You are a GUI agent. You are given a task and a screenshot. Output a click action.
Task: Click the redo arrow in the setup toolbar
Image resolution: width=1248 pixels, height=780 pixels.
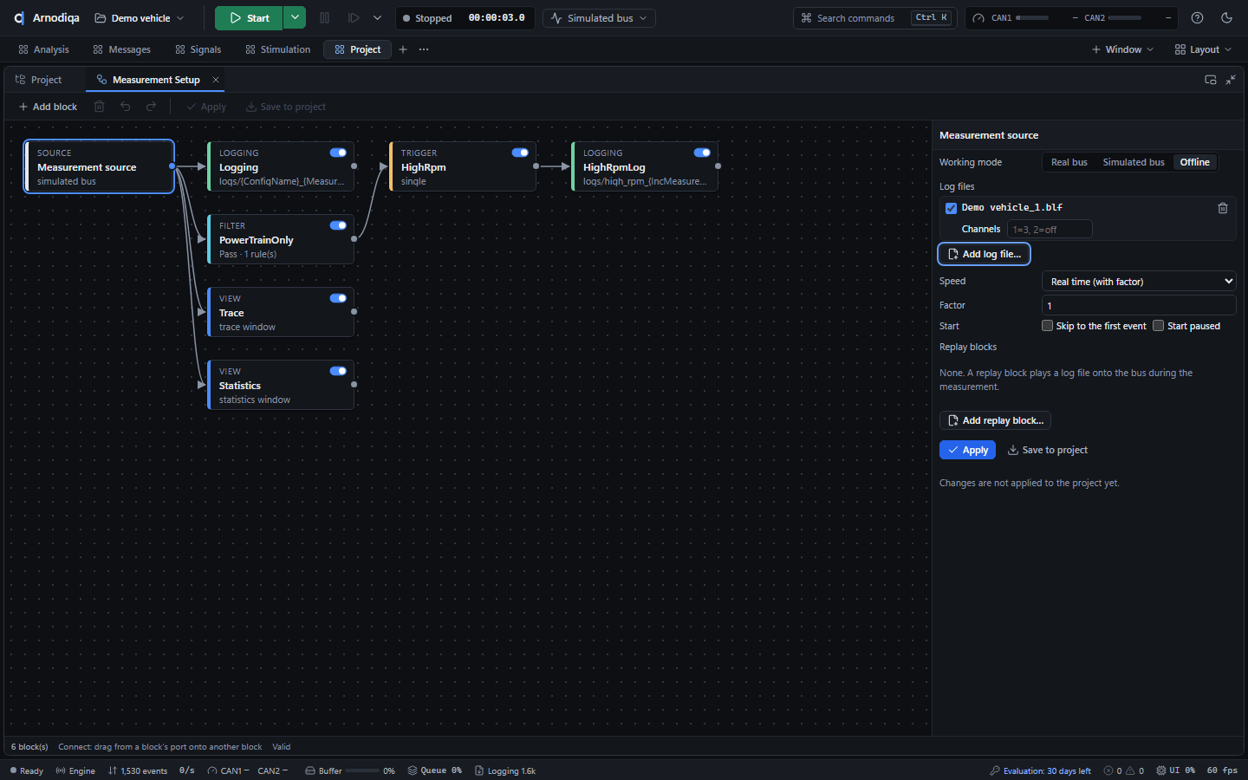click(x=152, y=107)
